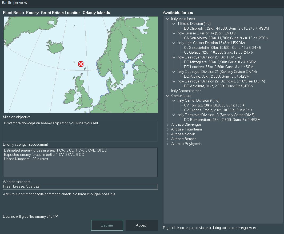Collapse Italy Destroyer Division 21 node
This screenshot has height=234, width=284.
click(x=174, y=72)
